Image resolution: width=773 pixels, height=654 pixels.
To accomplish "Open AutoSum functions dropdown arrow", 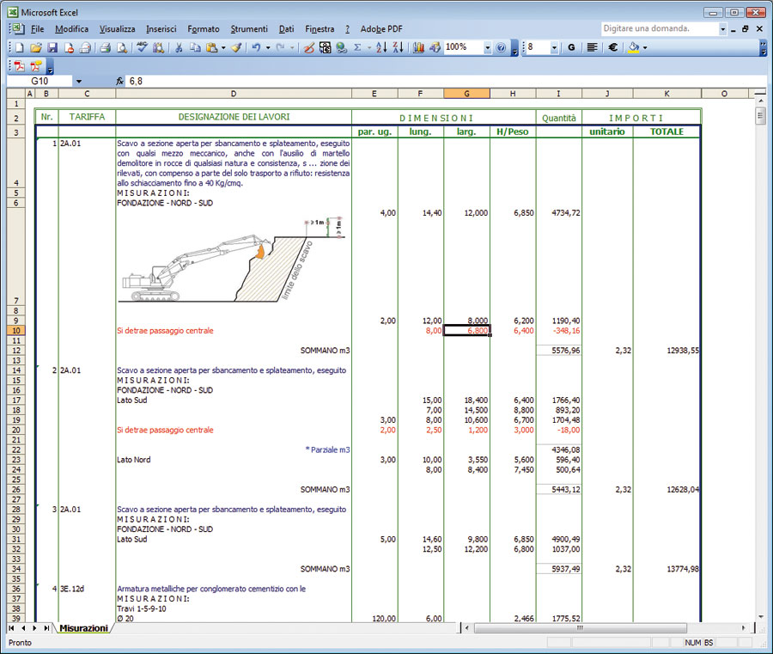I will pos(369,48).
